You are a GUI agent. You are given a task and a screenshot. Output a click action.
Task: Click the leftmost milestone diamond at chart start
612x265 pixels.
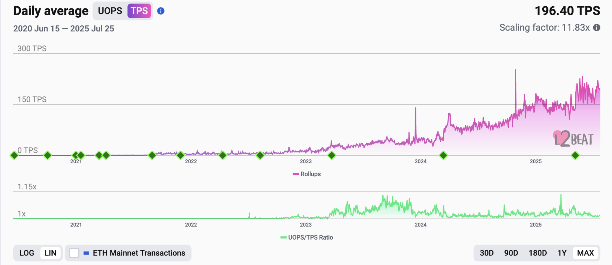[14, 155]
